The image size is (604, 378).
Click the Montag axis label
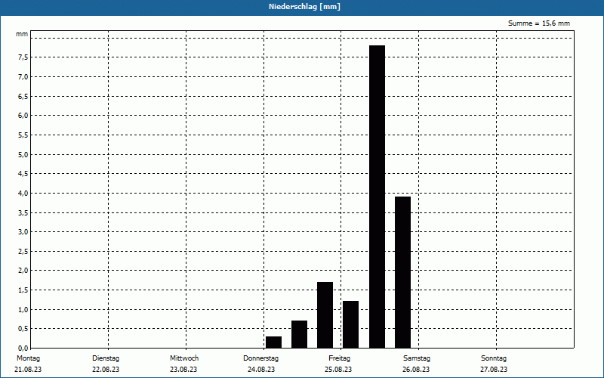(28, 358)
